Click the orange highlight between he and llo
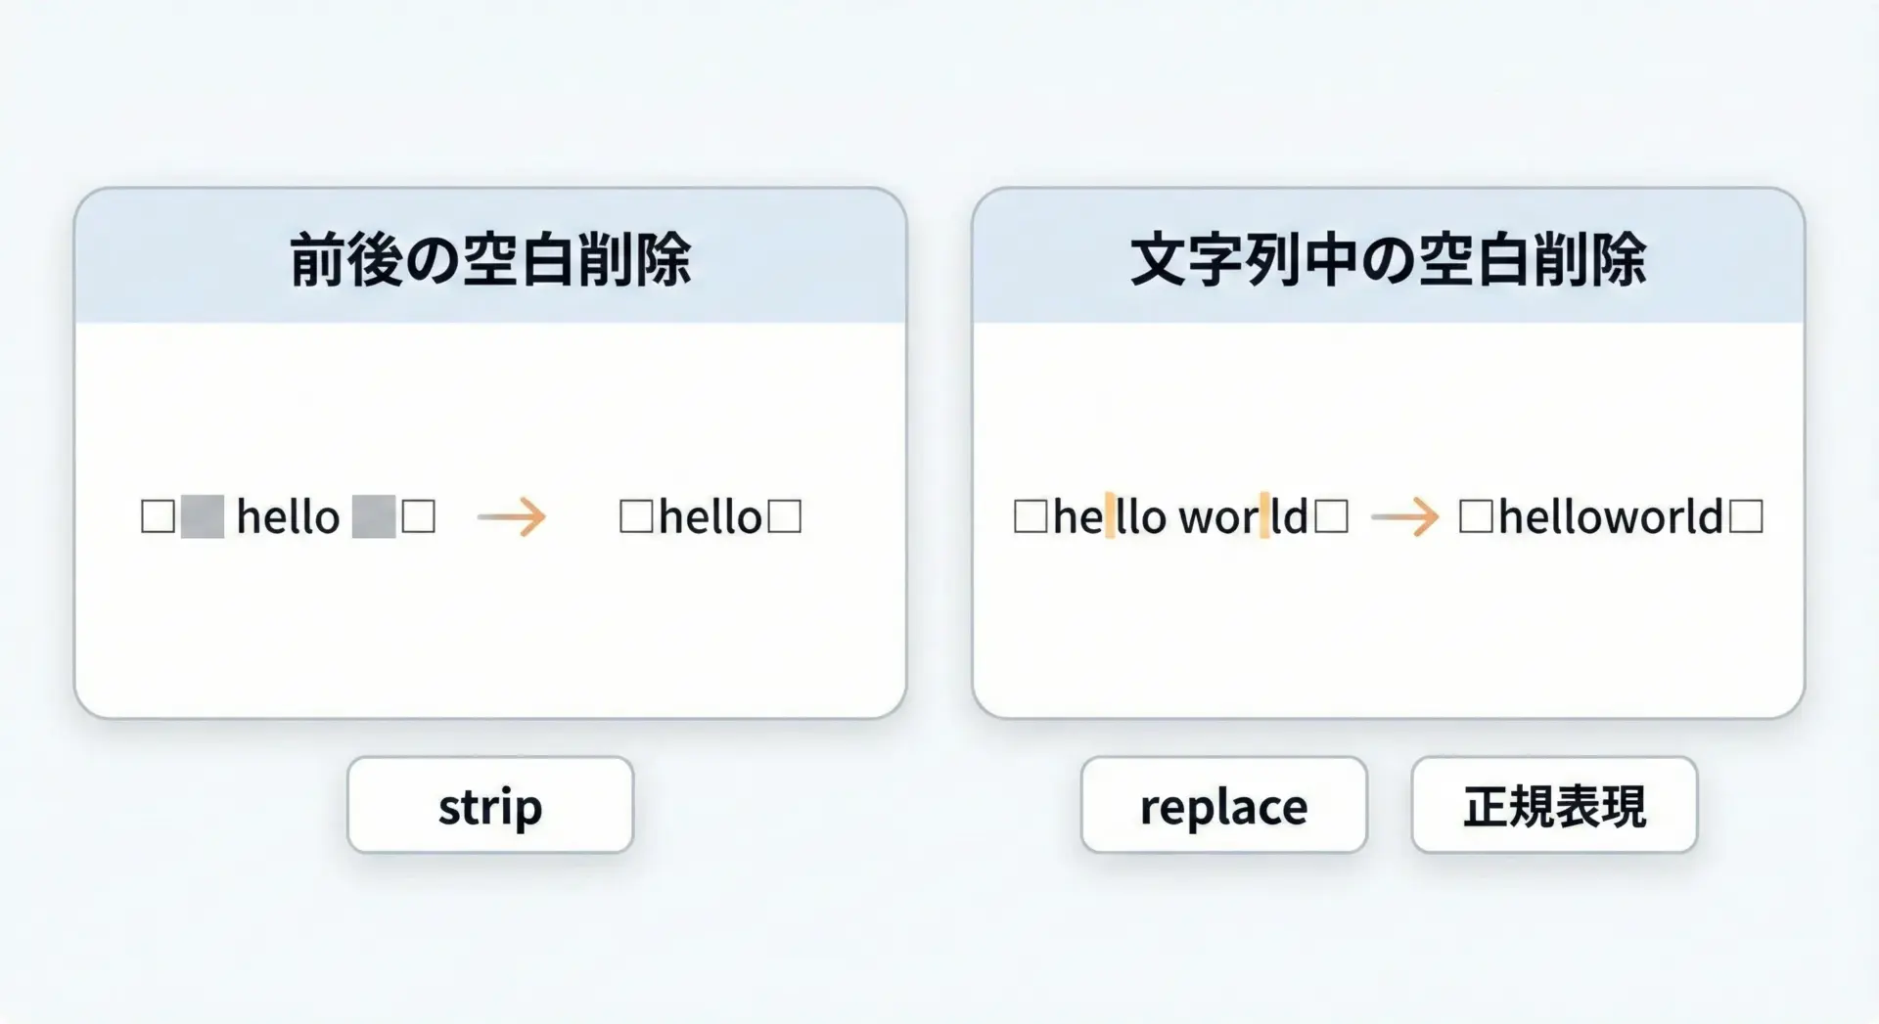The width and height of the screenshot is (1879, 1024). point(1110,516)
